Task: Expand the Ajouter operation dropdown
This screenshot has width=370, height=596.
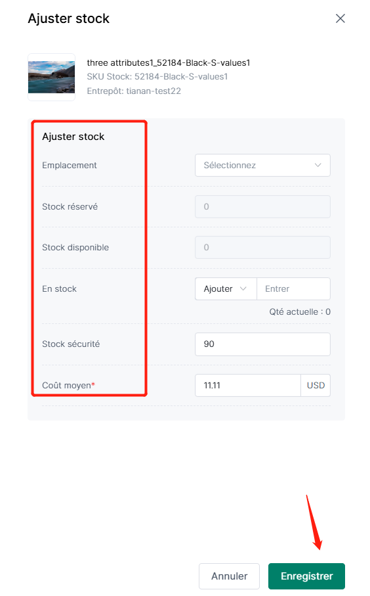Action: click(226, 289)
